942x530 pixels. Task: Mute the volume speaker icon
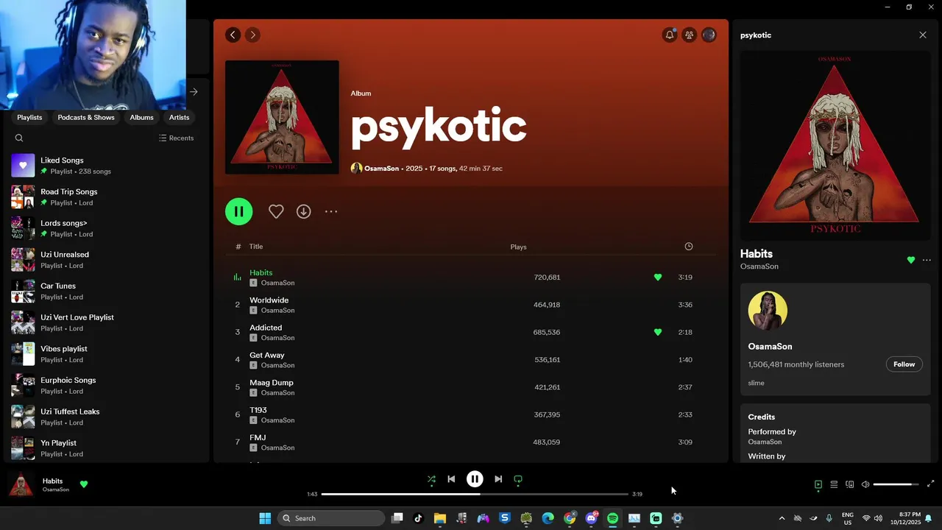pyautogui.click(x=865, y=484)
